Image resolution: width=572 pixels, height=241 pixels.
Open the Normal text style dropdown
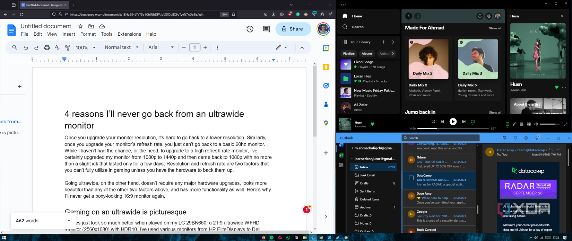point(122,47)
